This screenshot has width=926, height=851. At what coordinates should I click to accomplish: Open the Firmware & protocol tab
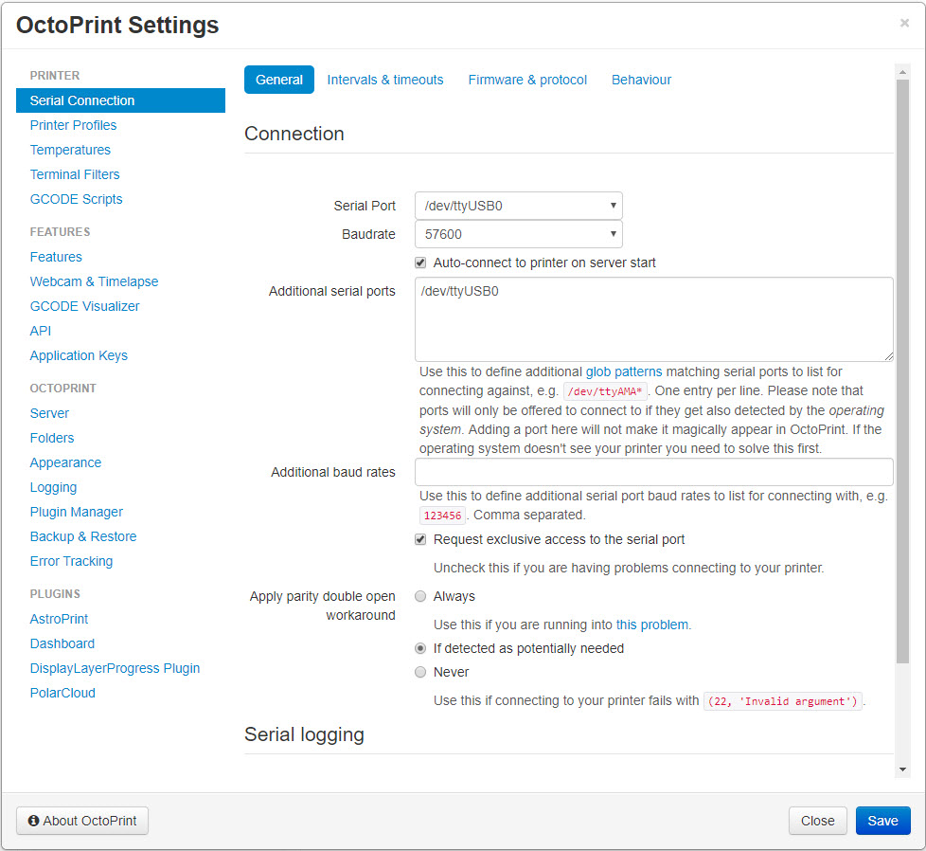pos(527,80)
